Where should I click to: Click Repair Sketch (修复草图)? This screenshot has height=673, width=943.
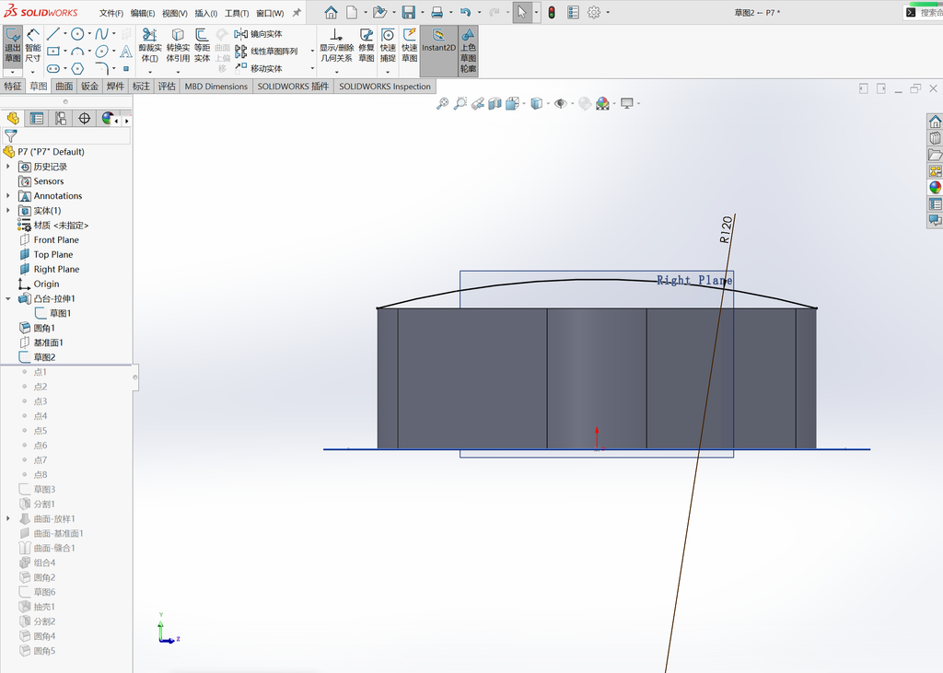click(367, 46)
